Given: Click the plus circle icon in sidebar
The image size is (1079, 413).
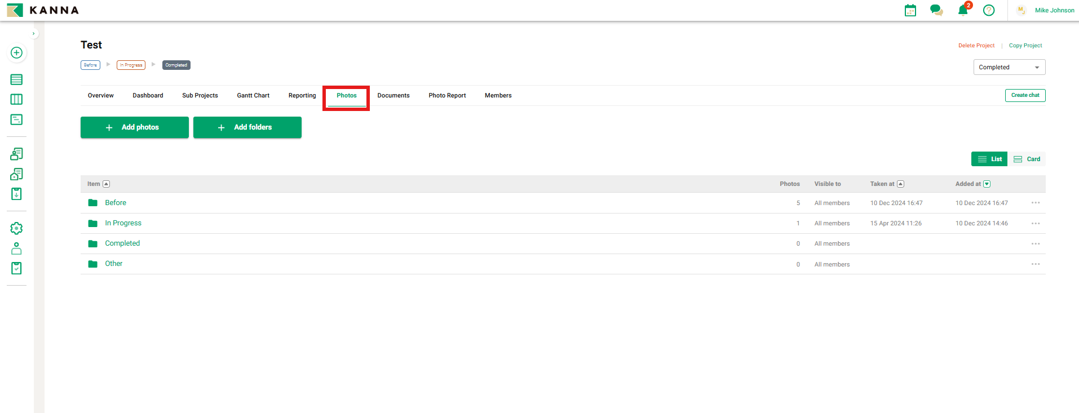Looking at the screenshot, I should [x=16, y=52].
